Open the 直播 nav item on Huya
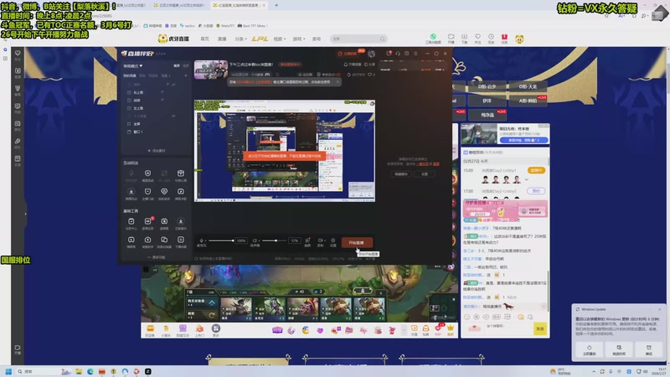 [222, 39]
